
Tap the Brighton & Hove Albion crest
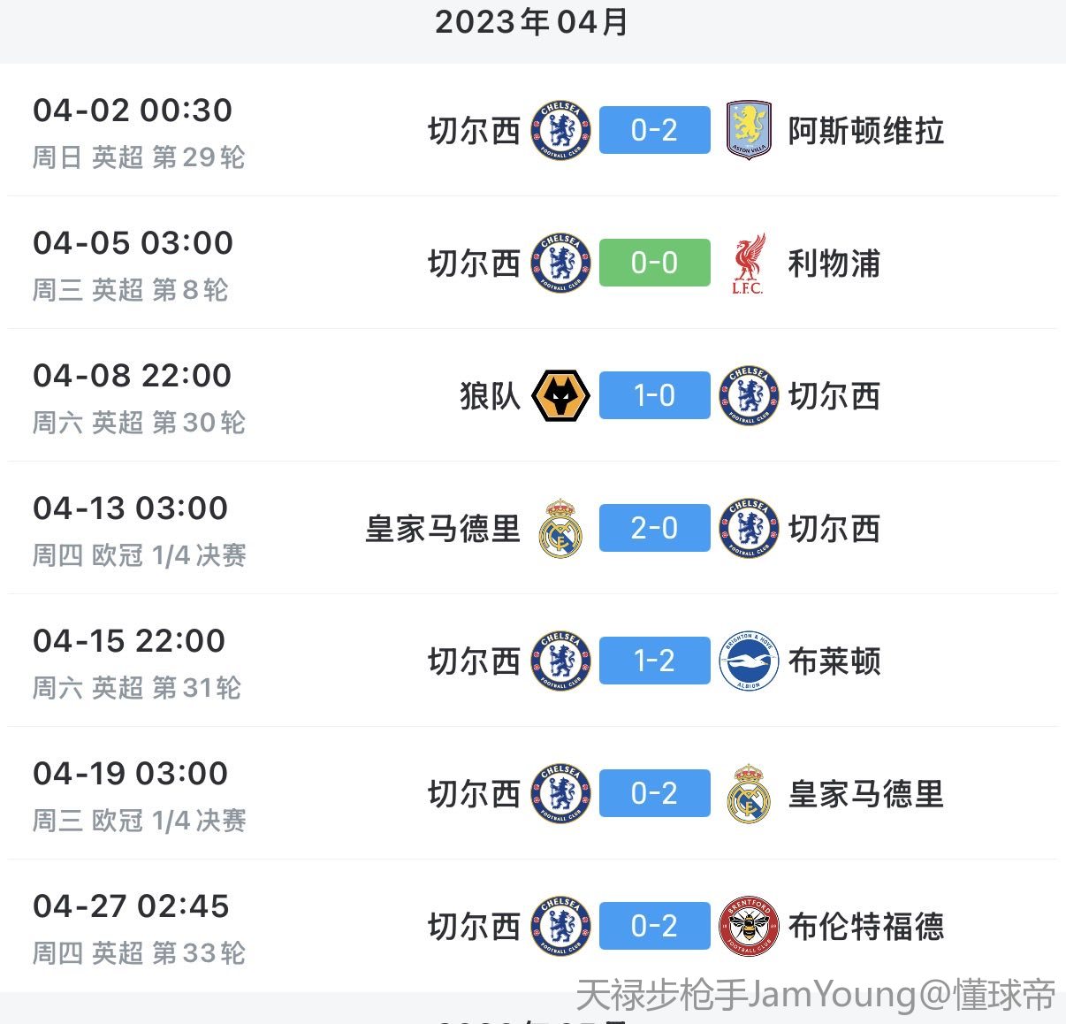click(748, 661)
